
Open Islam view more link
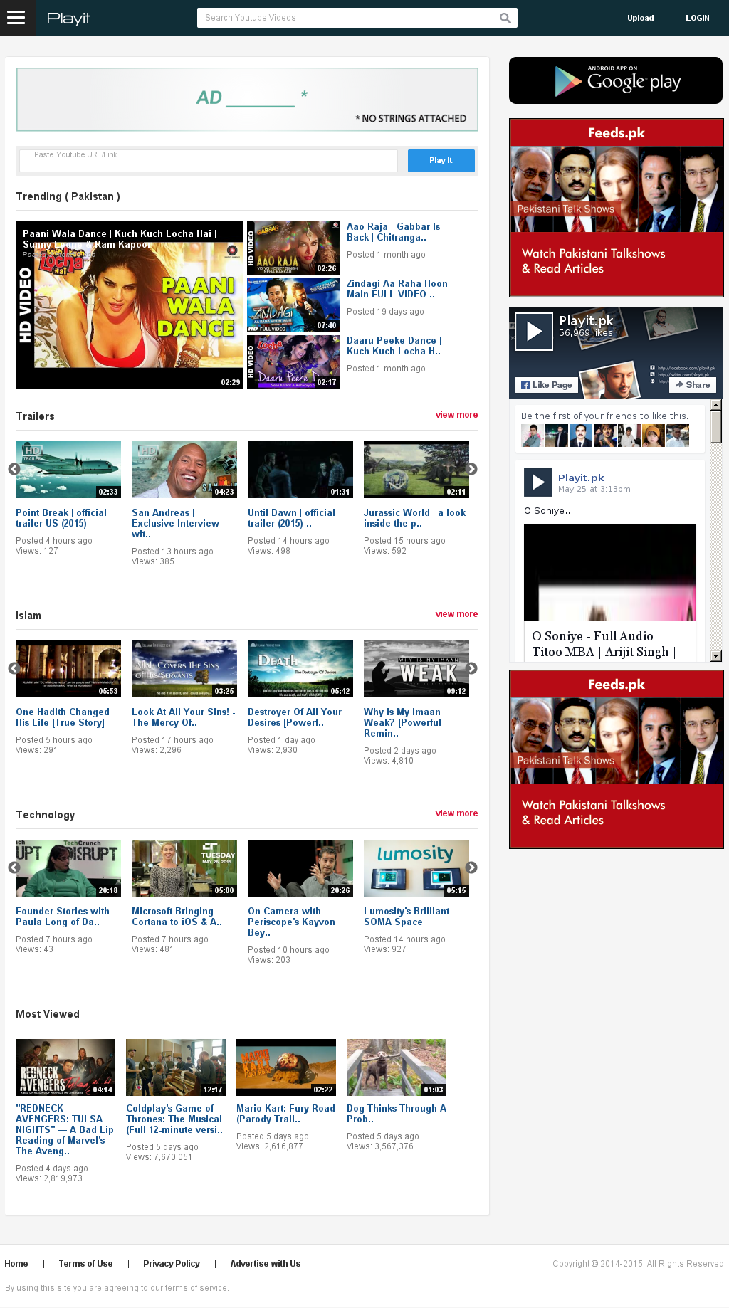tap(456, 614)
